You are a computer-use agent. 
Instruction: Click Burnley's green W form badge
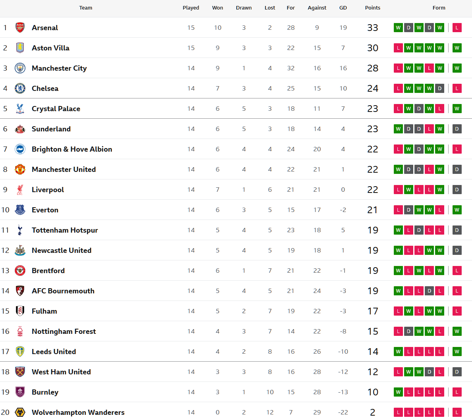(x=398, y=392)
